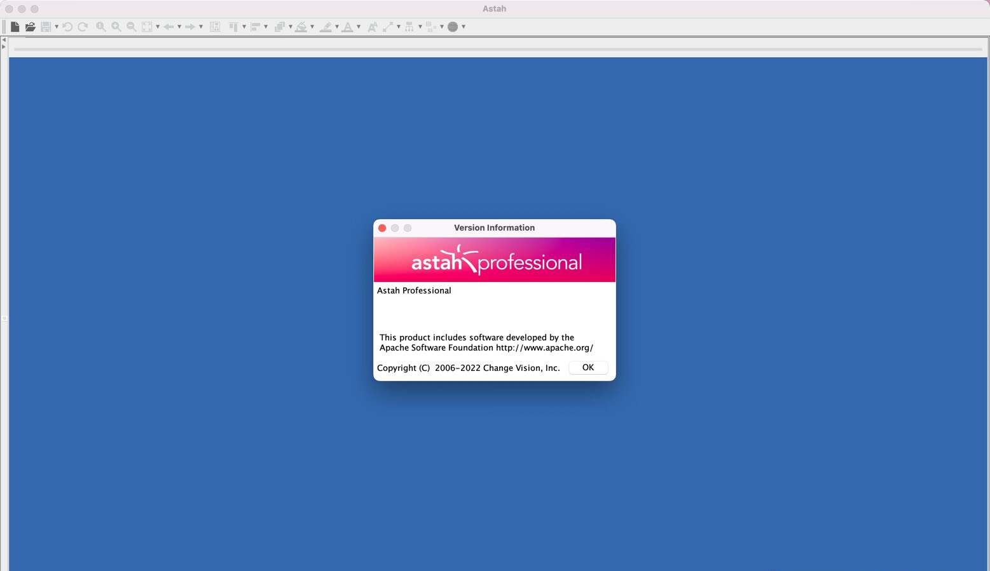Click the Fit in Window icon

click(x=147, y=27)
